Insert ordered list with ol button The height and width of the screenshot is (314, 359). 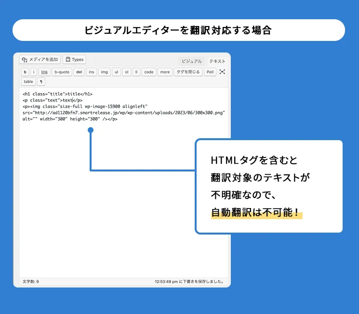127,72
